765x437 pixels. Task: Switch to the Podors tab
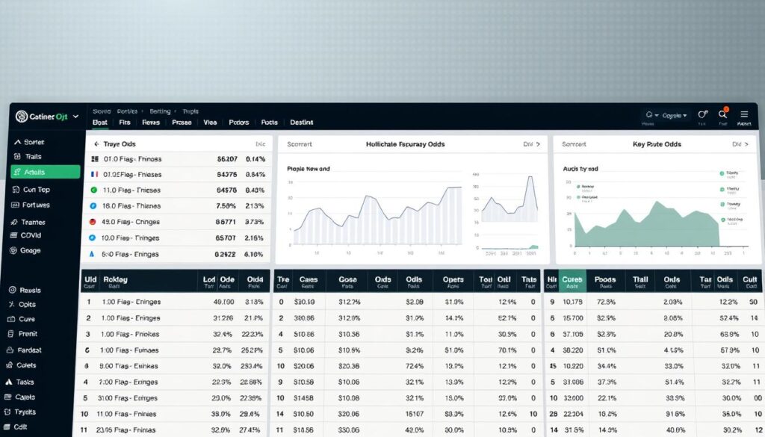238,123
